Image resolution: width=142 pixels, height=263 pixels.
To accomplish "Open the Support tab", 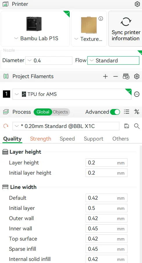I will coord(94,139).
